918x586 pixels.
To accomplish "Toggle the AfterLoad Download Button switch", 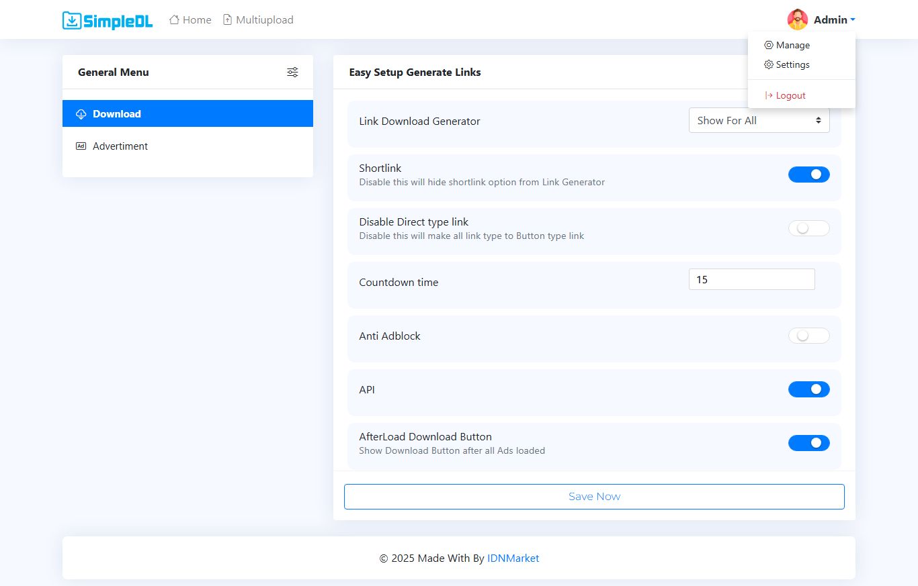I will 808,443.
